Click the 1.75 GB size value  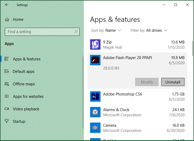click(178, 94)
